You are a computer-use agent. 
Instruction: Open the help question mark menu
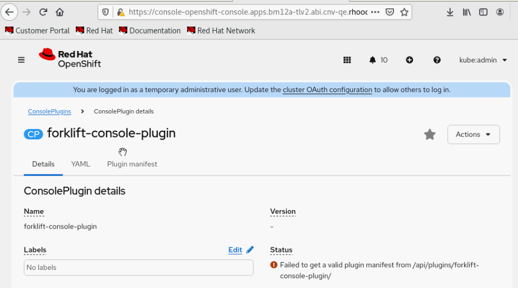pos(437,60)
